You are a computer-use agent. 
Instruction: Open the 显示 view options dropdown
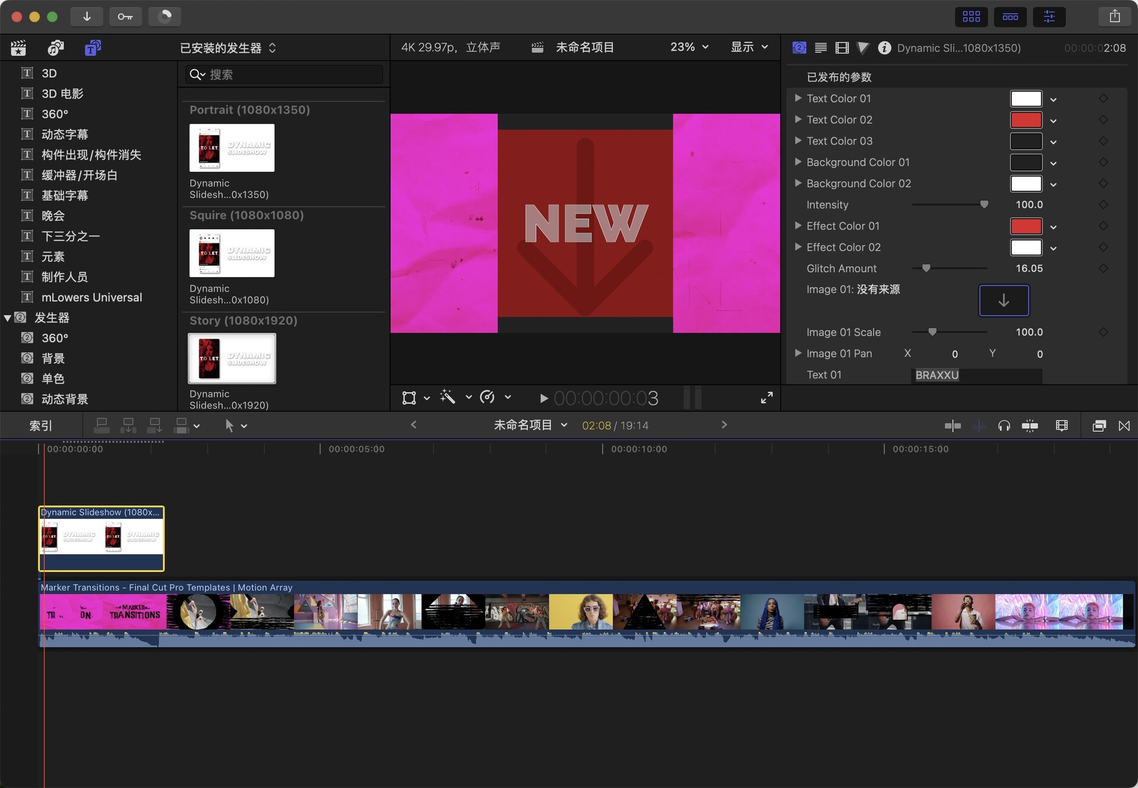point(749,47)
